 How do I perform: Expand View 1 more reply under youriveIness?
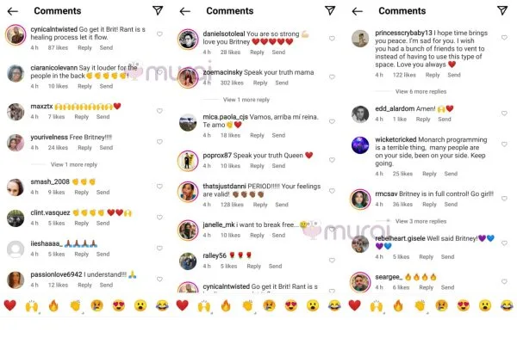coord(74,164)
